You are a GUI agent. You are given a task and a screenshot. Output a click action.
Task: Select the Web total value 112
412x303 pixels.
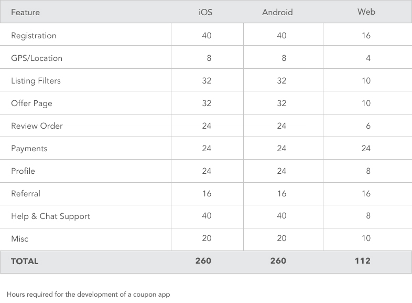point(362,260)
